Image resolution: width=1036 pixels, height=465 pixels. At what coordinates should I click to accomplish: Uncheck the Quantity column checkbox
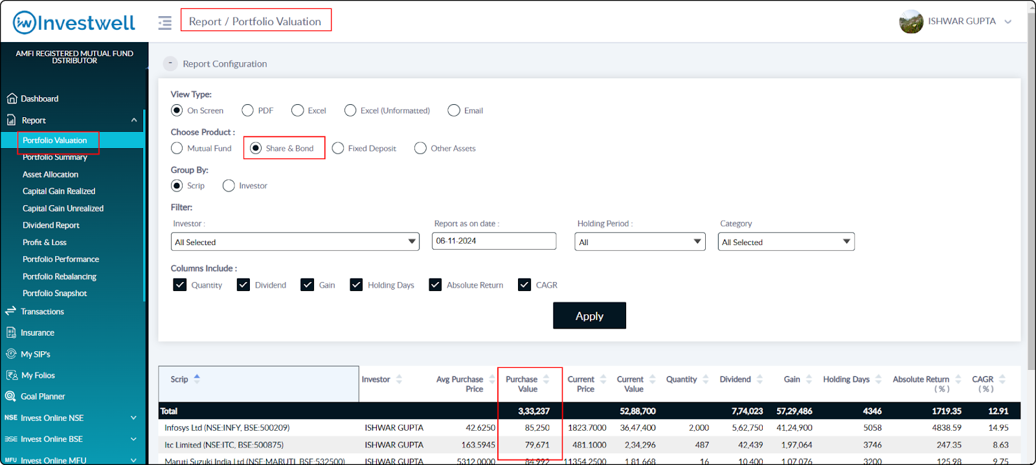[180, 285]
